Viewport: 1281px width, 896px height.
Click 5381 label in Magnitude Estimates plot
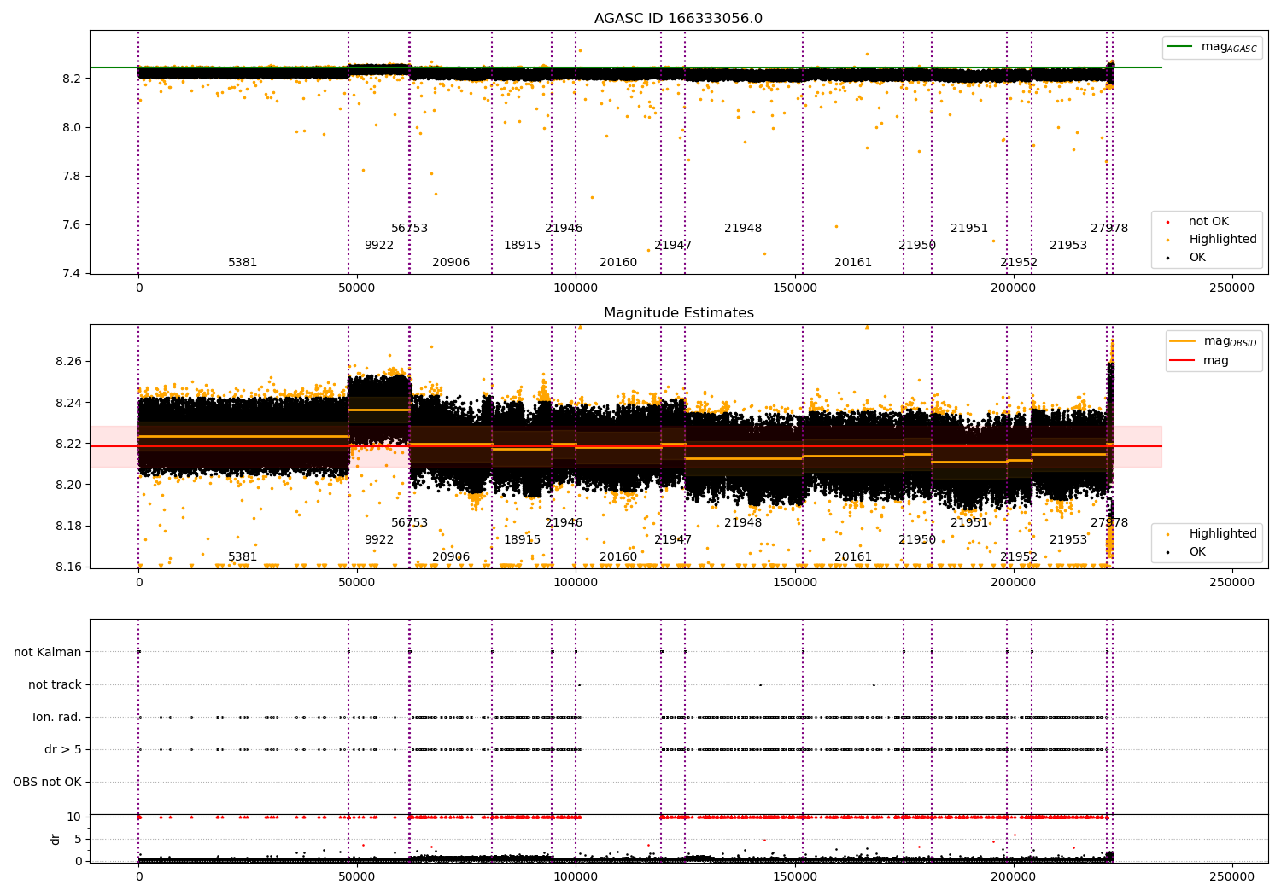pyautogui.click(x=243, y=557)
